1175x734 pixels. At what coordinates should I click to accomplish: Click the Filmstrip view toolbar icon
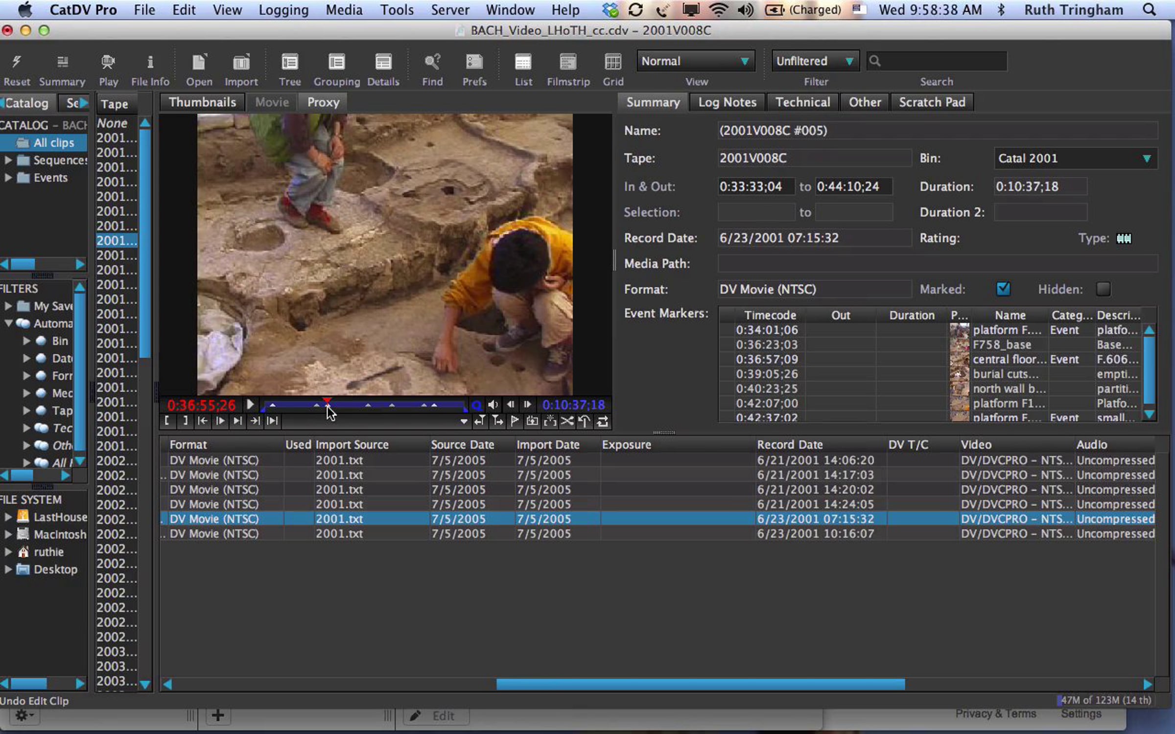click(x=568, y=62)
